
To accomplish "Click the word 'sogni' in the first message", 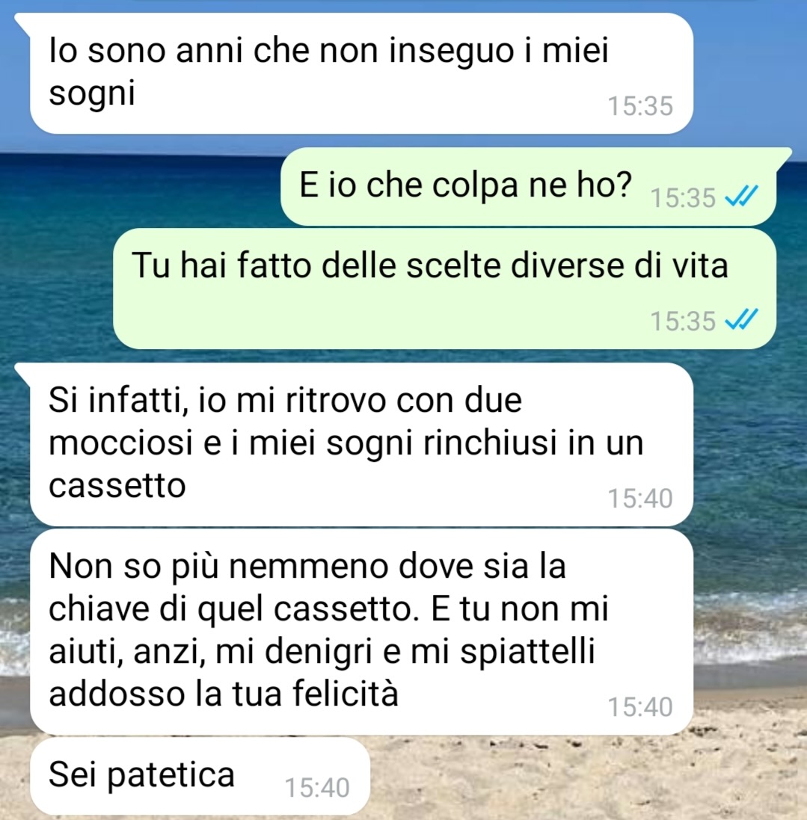I will [92, 95].
